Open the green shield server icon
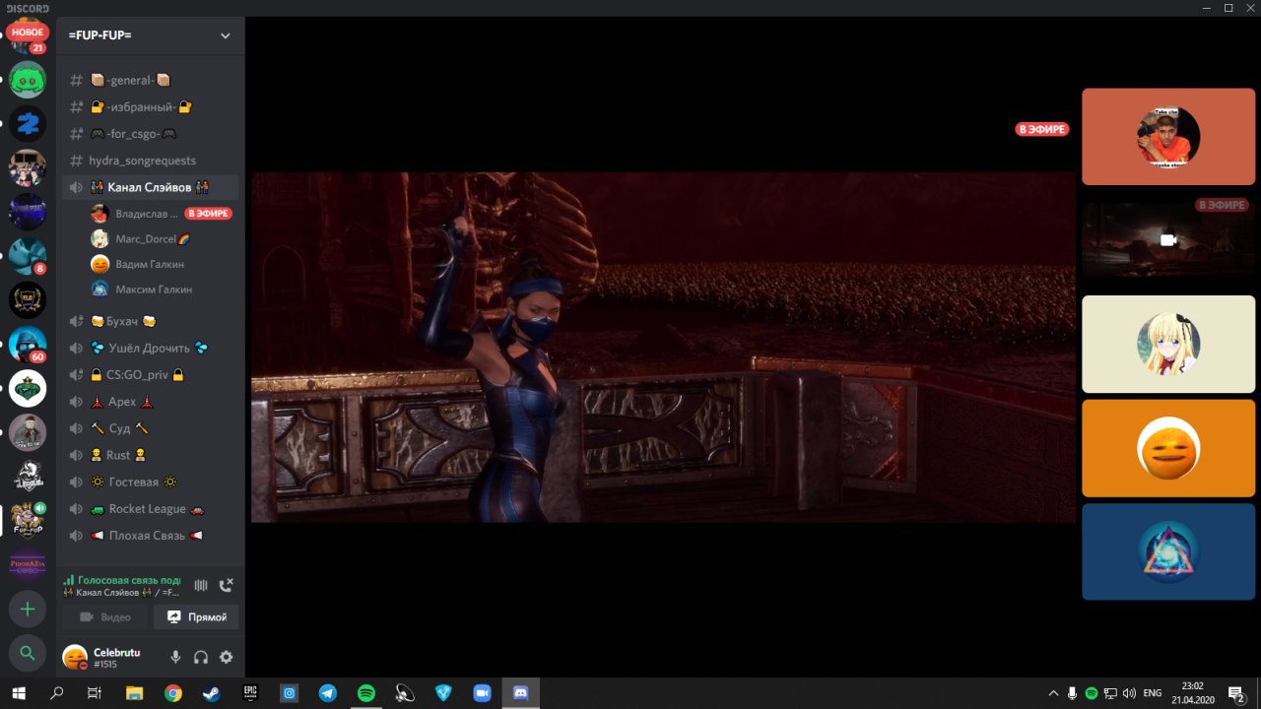Viewport: 1261px width, 709px height. click(x=28, y=388)
